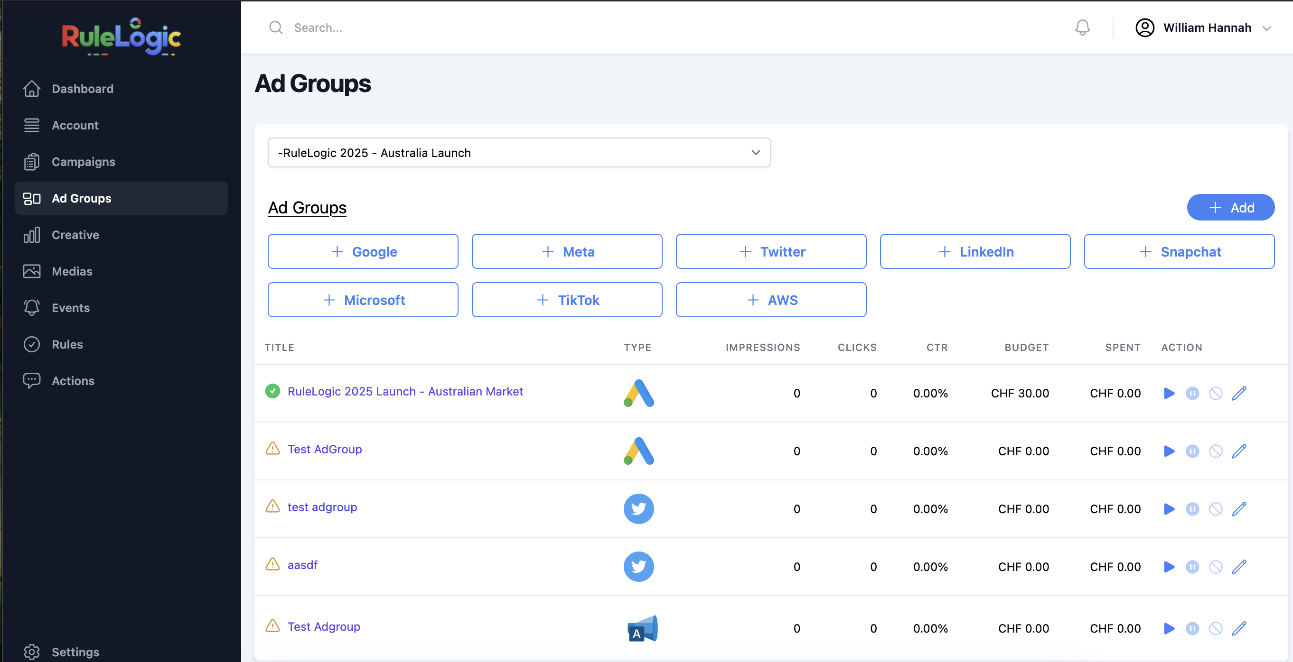Click the underlined Ad Groups section heading
Viewport: 1293px width, 662px height.
click(307, 208)
